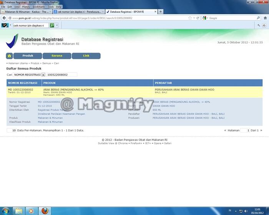Show hidden tray icons arrow
Screen dimensions: 269x215
(236, 211)
